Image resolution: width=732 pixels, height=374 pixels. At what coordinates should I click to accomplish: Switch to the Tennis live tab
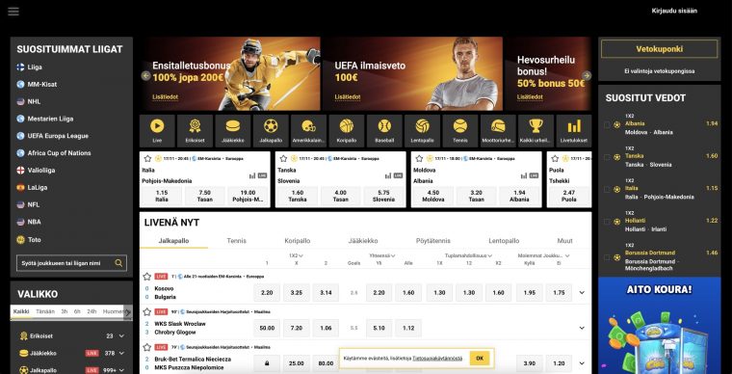(x=236, y=241)
